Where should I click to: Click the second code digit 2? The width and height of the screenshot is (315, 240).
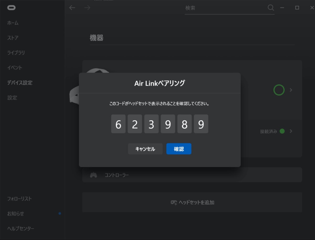click(135, 124)
